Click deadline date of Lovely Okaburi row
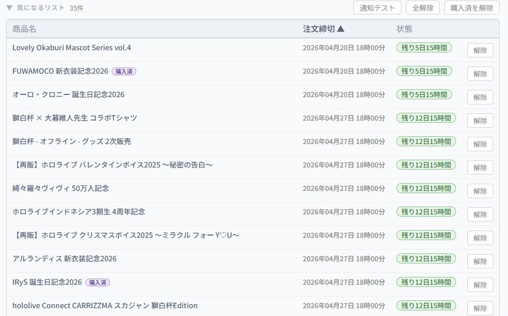 [x=344, y=47]
